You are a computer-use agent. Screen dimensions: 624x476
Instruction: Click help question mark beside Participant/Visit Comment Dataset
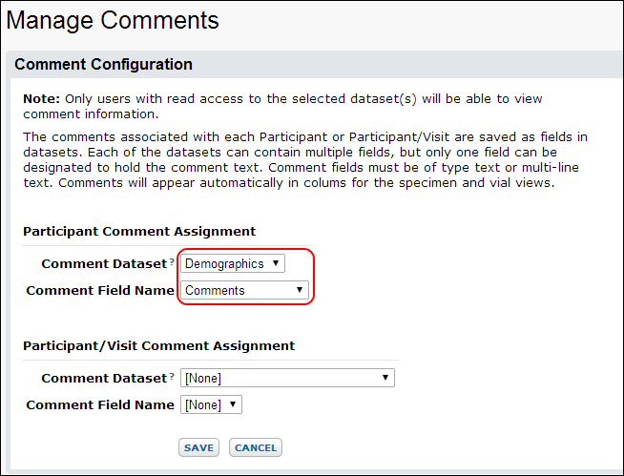172,376
